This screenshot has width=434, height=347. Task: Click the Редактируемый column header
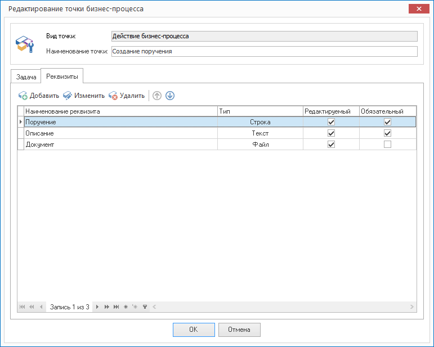(x=331, y=111)
